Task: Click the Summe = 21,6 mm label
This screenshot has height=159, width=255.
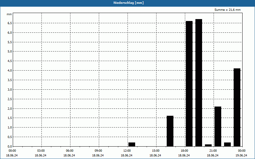Action: coord(228,10)
